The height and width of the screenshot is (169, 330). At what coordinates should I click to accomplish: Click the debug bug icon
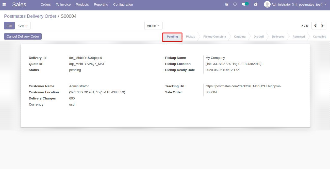click(227, 4)
